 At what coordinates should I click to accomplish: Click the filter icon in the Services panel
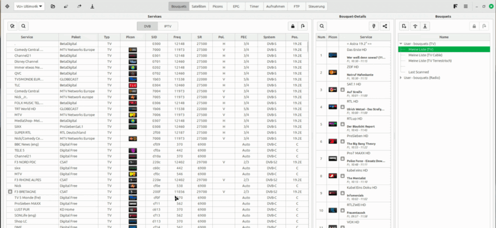[x=12, y=26]
